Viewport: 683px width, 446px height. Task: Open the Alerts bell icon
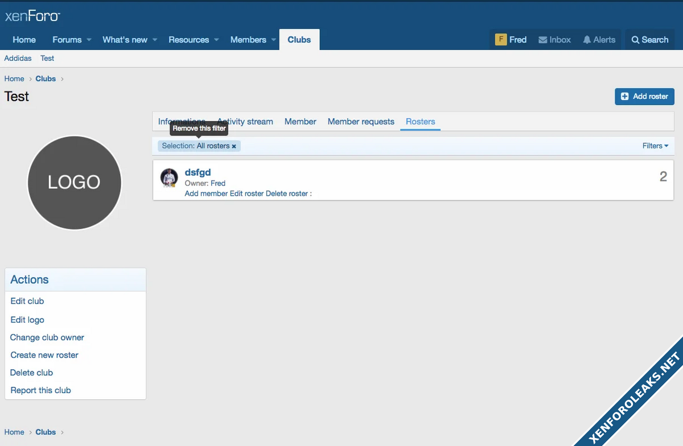coord(587,40)
